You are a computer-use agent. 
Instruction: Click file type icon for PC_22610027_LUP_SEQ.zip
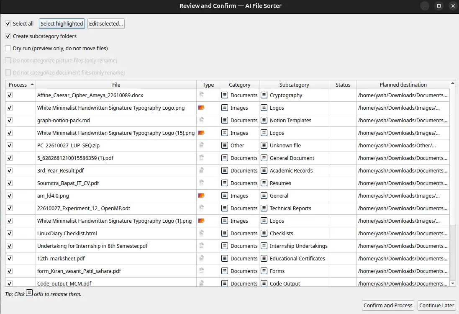[x=201, y=145]
